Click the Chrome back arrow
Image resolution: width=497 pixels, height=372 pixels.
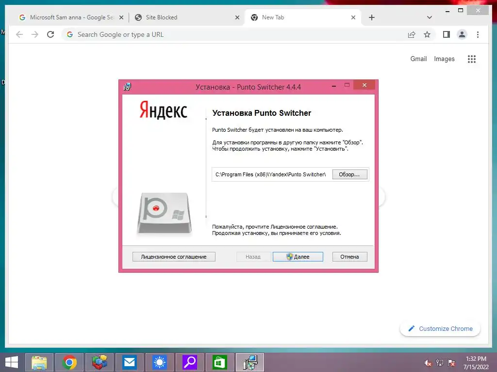tap(19, 34)
